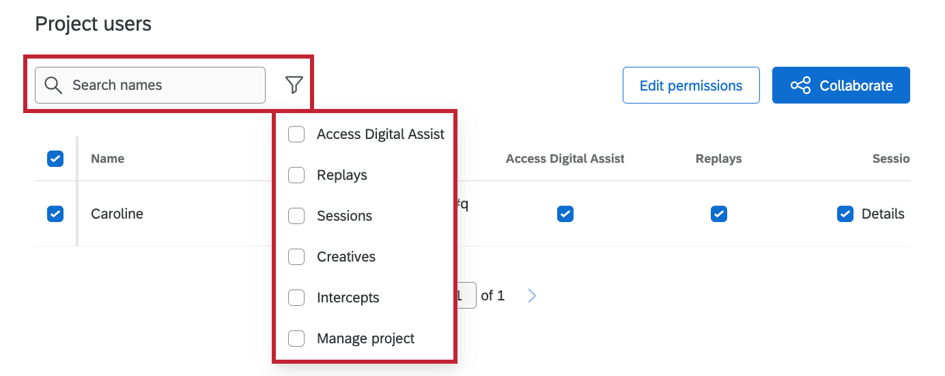Click the page number input box
Screen dimensions: 945x376
click(465, 296)
